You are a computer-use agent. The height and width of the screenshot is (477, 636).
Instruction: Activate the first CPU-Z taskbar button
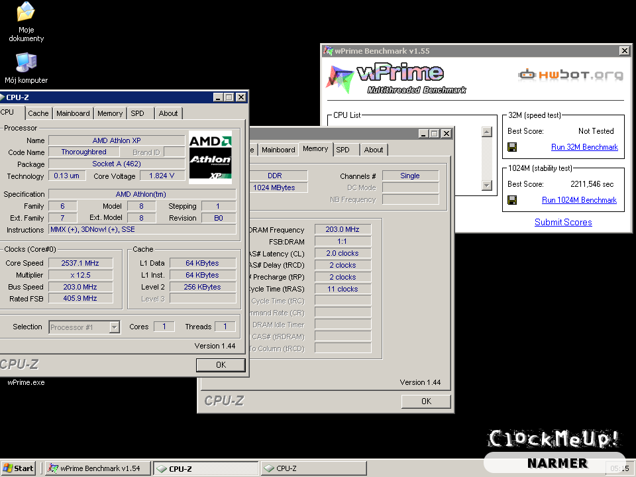205,468
